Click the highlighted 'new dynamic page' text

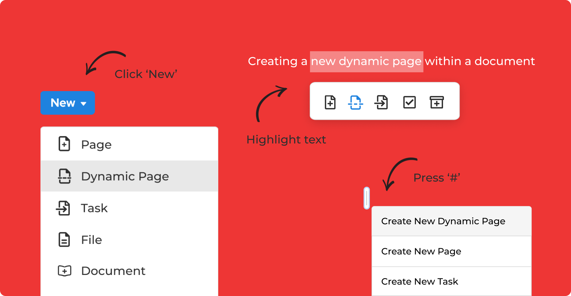click(x=366, y=61)
